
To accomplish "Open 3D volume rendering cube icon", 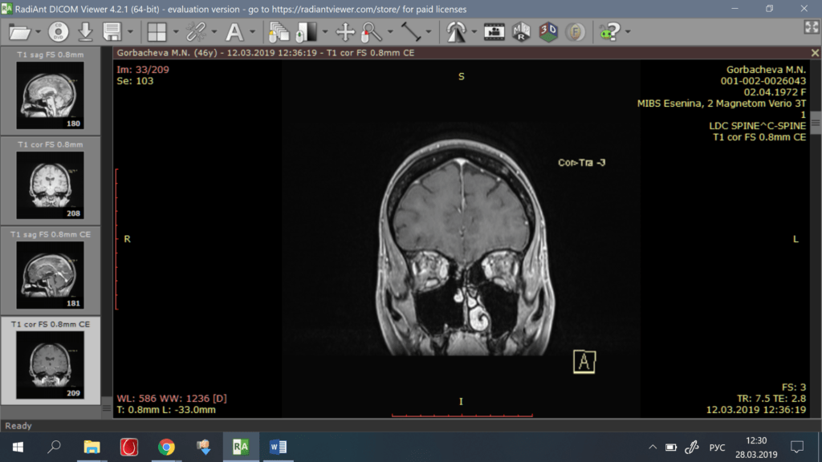I will (x=548, y=32).
